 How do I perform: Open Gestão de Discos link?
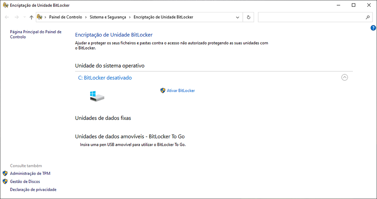(25, 181)
